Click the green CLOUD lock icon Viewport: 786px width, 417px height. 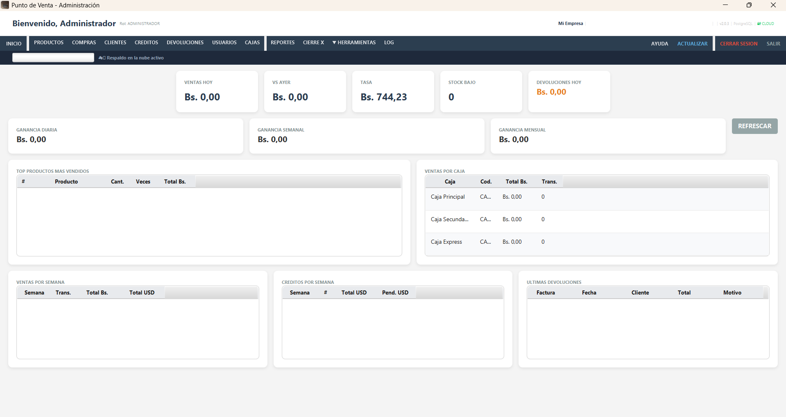759,23
